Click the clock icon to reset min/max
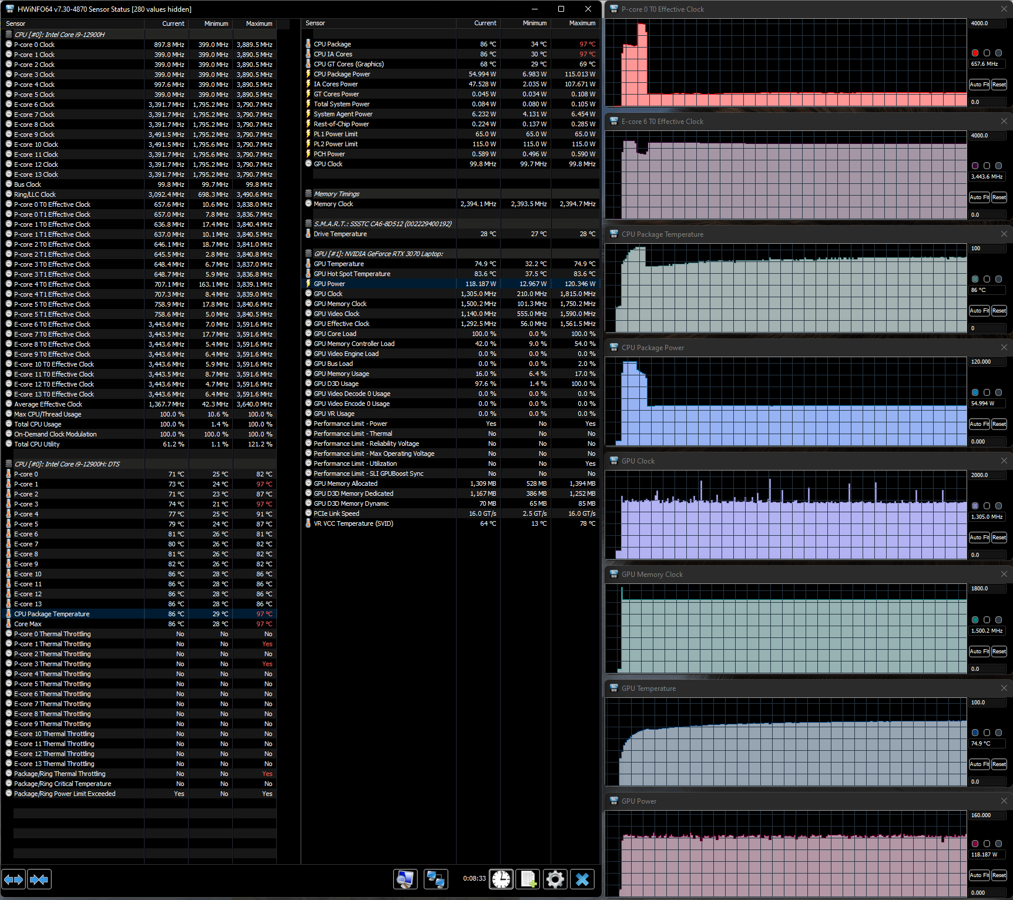The height and width of the screenshot is (900, 1013). (501, 879)
